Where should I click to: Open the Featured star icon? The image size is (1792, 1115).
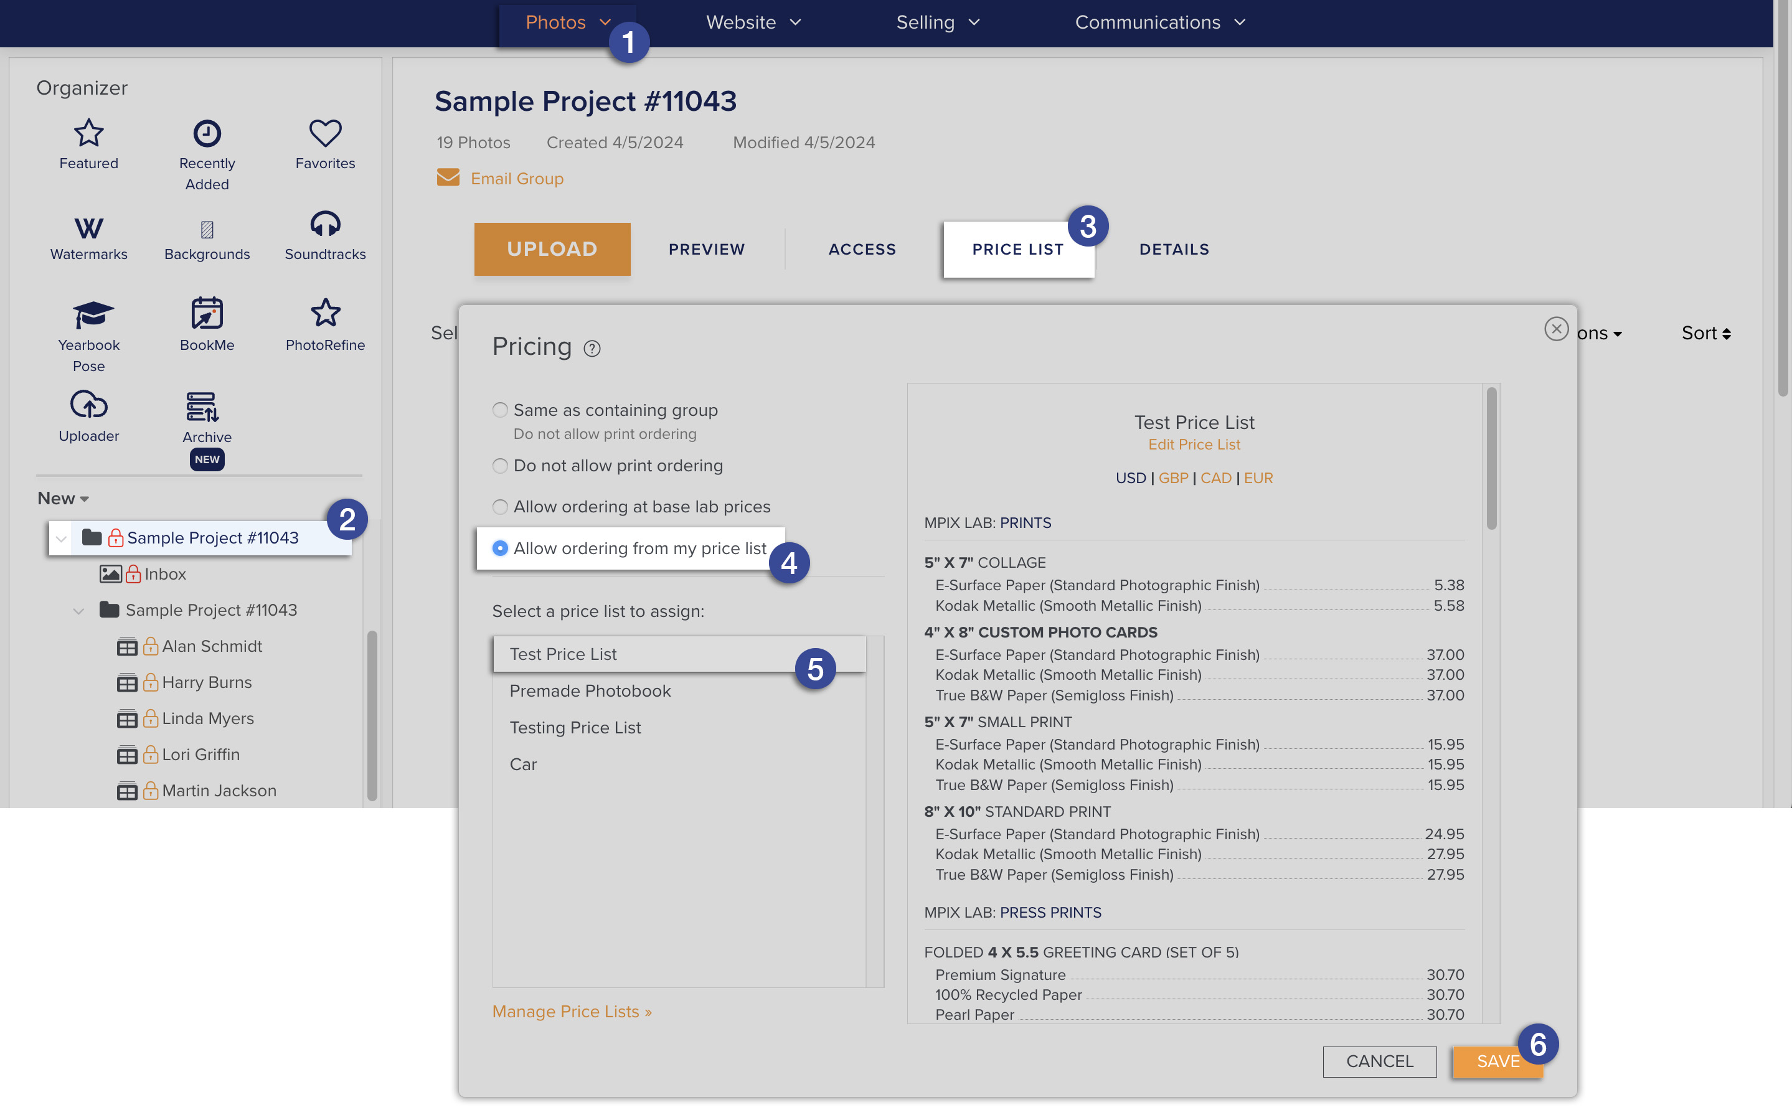tap(88, 133)
